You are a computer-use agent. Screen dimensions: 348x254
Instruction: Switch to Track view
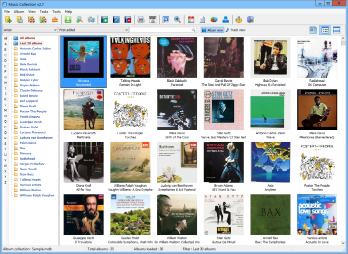[x=235, y=30]
